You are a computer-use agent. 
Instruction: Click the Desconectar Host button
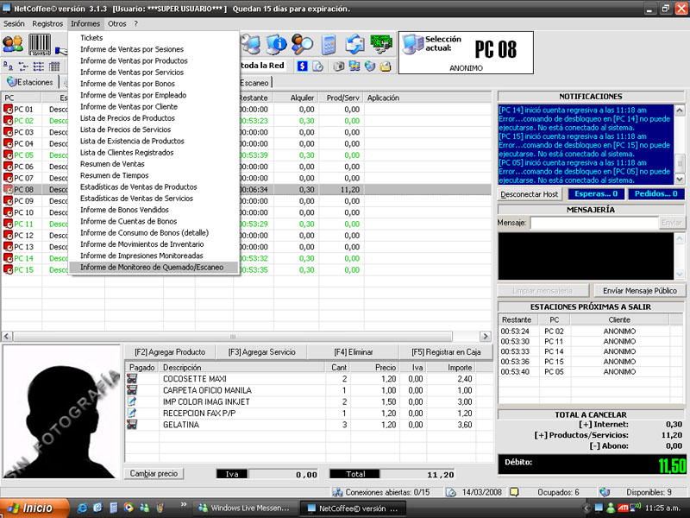(x=529, y=193)
